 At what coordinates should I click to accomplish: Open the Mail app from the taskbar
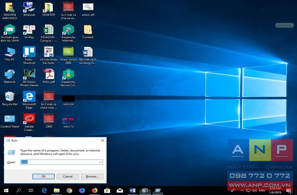pos(120,190)
